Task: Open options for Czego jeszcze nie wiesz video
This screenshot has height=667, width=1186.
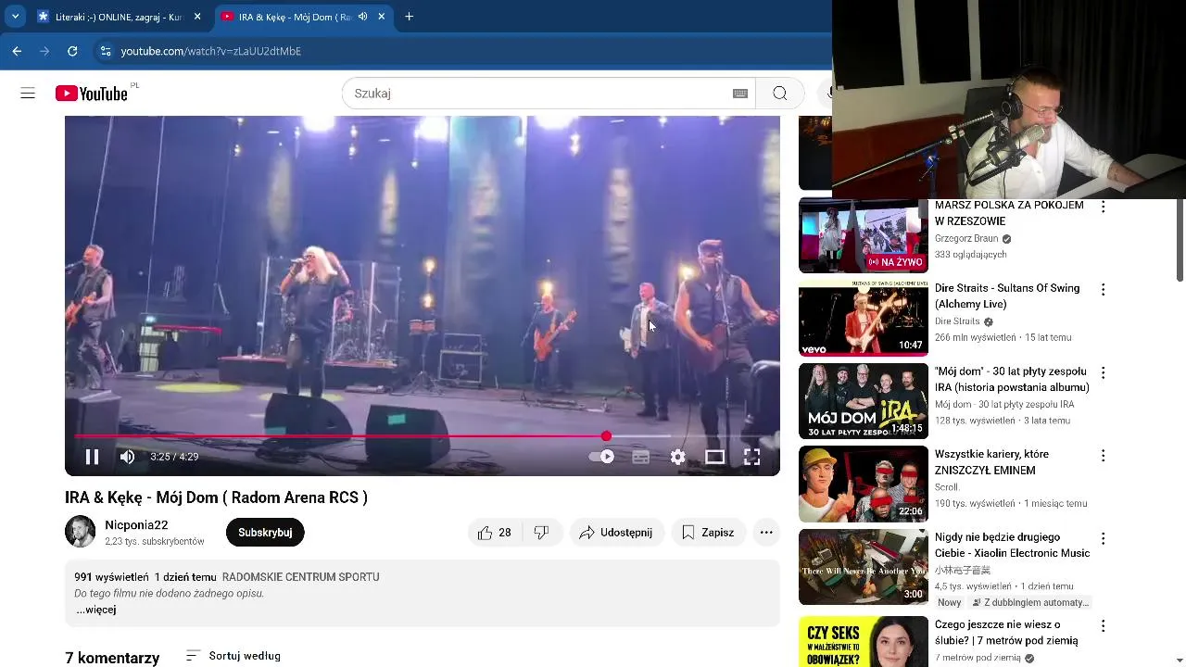Action: coord(1103,626)
